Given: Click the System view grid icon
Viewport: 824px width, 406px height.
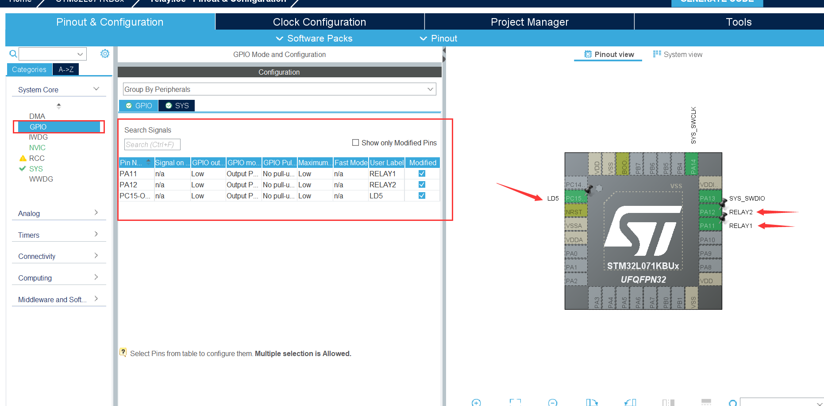Looking at the screenshot, I should pyautogui.click(x=657, y=54).
